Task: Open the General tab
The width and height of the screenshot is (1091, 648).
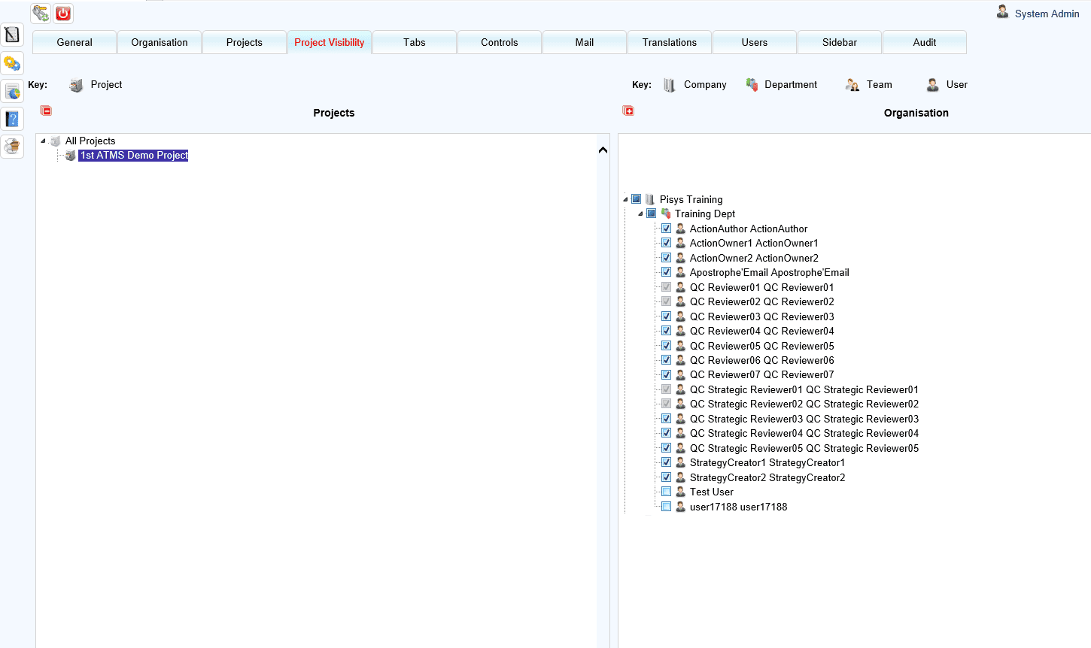Action: (74, 42)
